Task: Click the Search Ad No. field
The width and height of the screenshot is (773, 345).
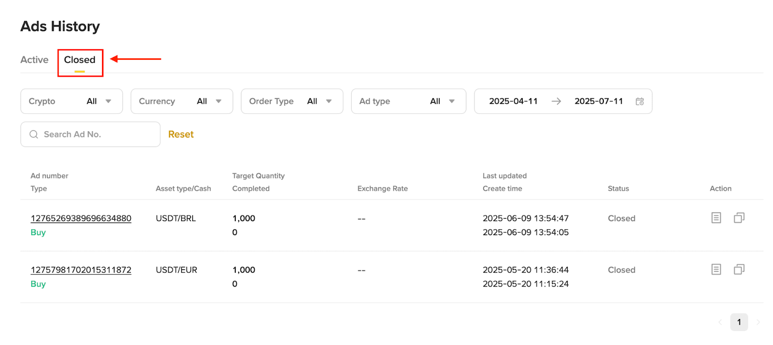Action: [x=97, y=135]
